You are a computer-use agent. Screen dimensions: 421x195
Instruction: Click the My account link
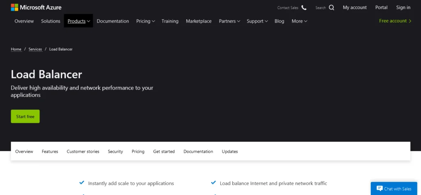[x=355, y=7]
